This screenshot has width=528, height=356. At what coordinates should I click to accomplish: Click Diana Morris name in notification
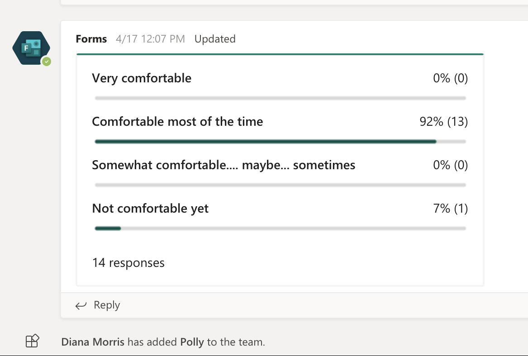93,342
